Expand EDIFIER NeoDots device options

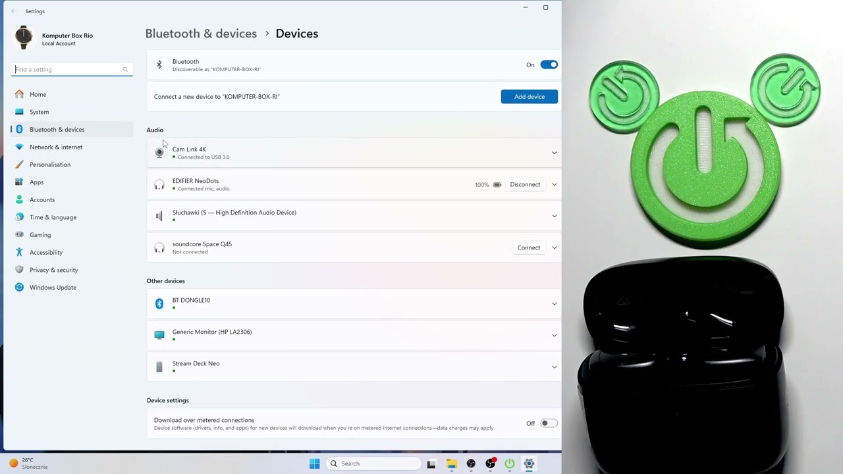point(554,184)
